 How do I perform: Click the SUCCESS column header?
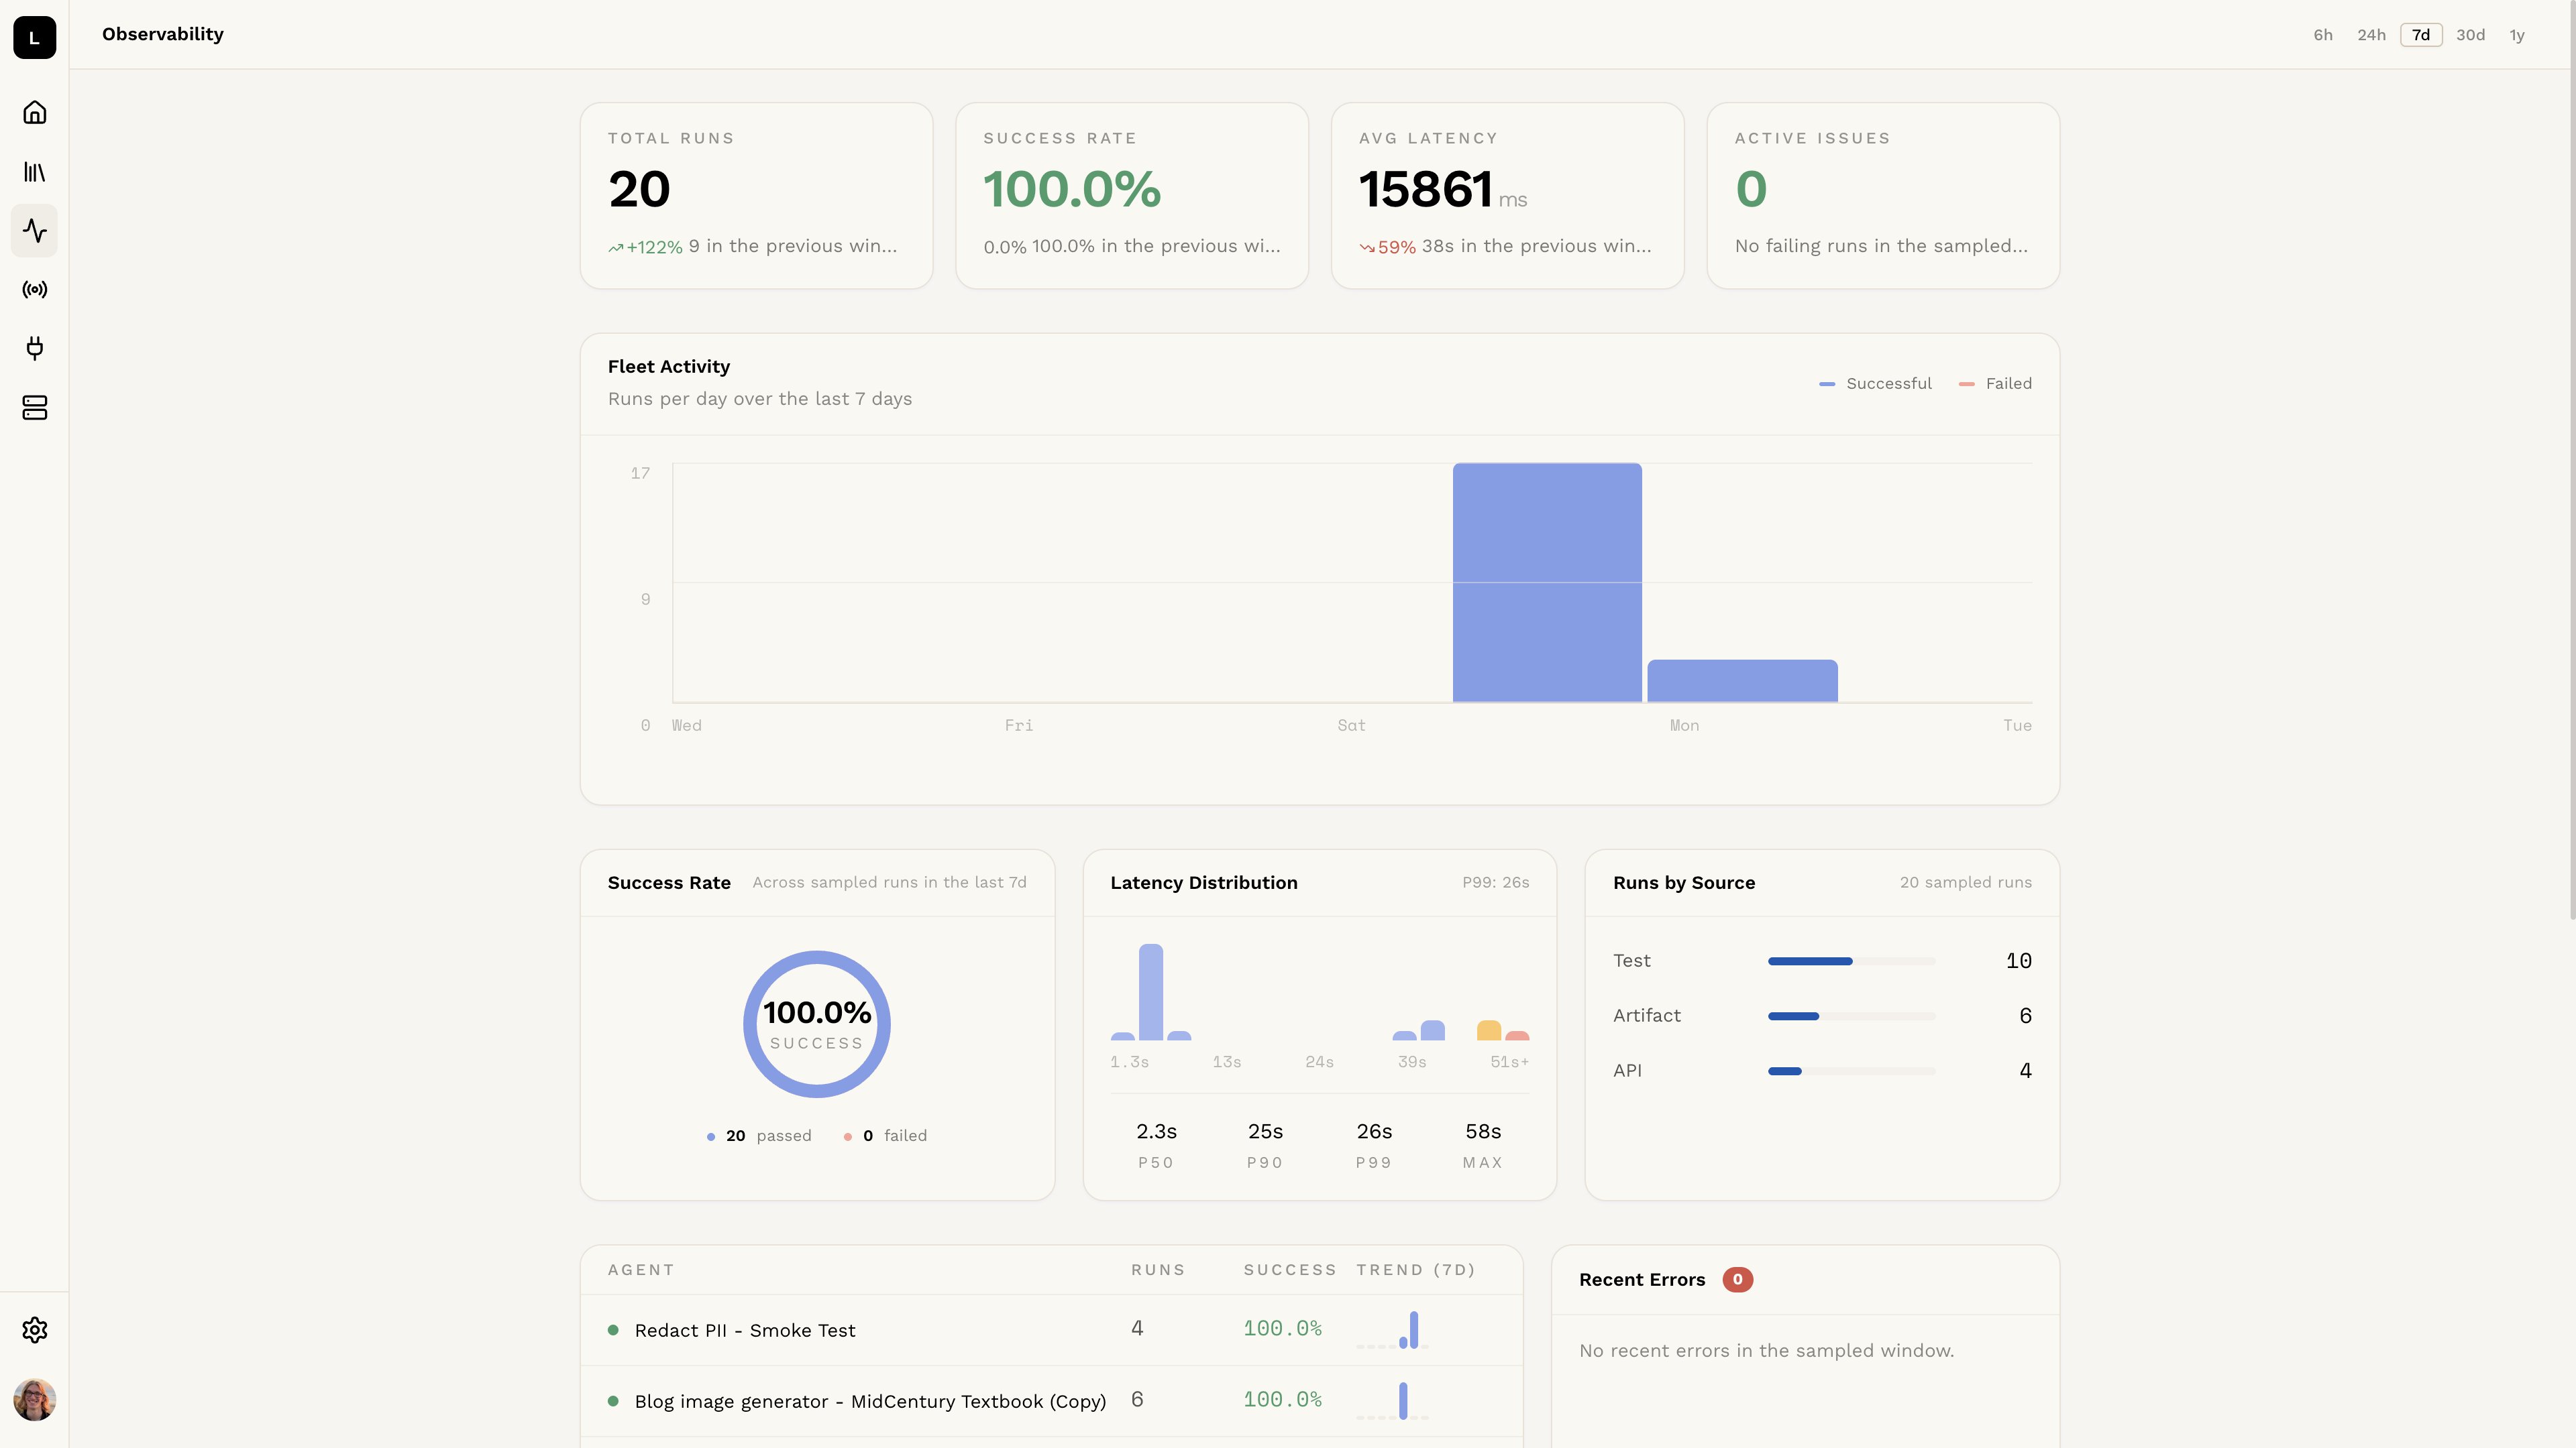point(1290,1270)
